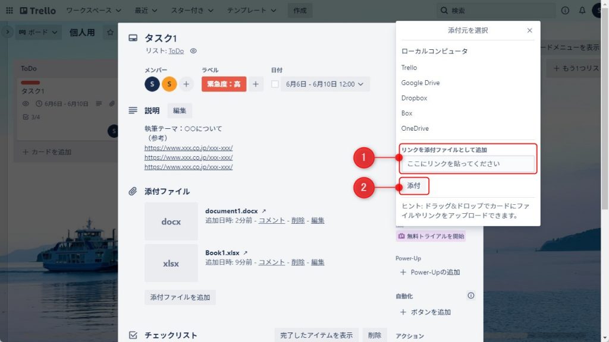Select Box as attachment source
The width and height of the screenshot is (609, 342).
point(407,113)
